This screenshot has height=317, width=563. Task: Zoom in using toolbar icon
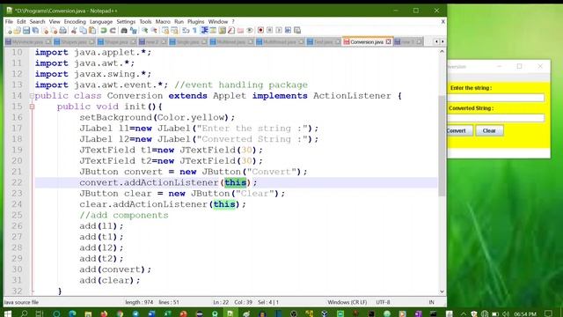[x=145, y=31]
